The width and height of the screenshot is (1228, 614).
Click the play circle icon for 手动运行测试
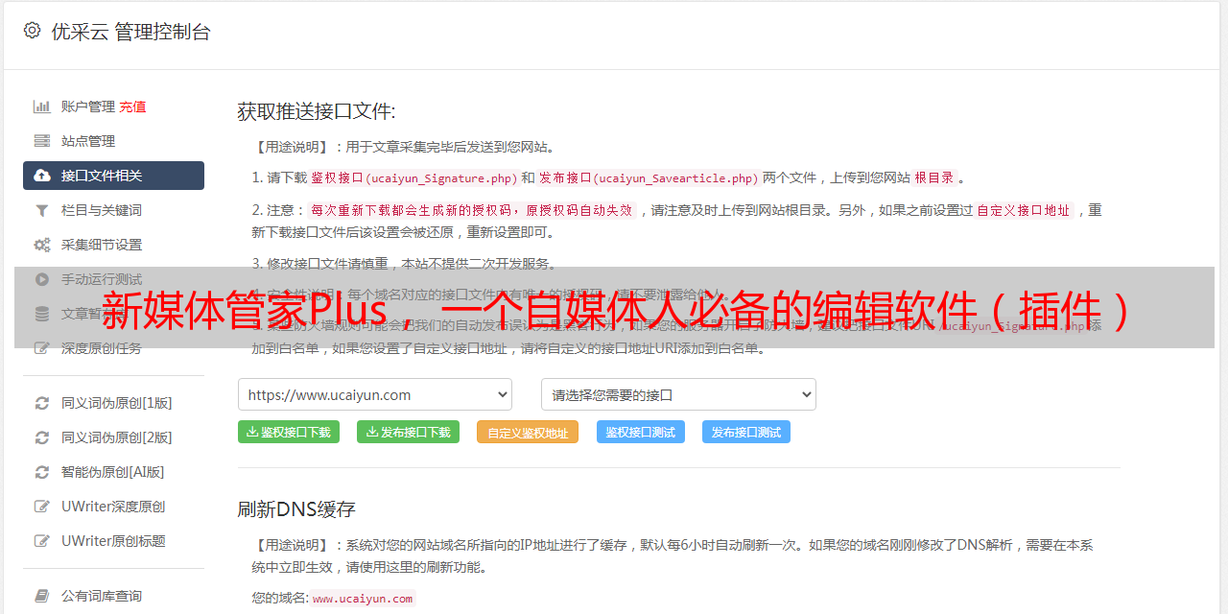(x=42, y=279)
